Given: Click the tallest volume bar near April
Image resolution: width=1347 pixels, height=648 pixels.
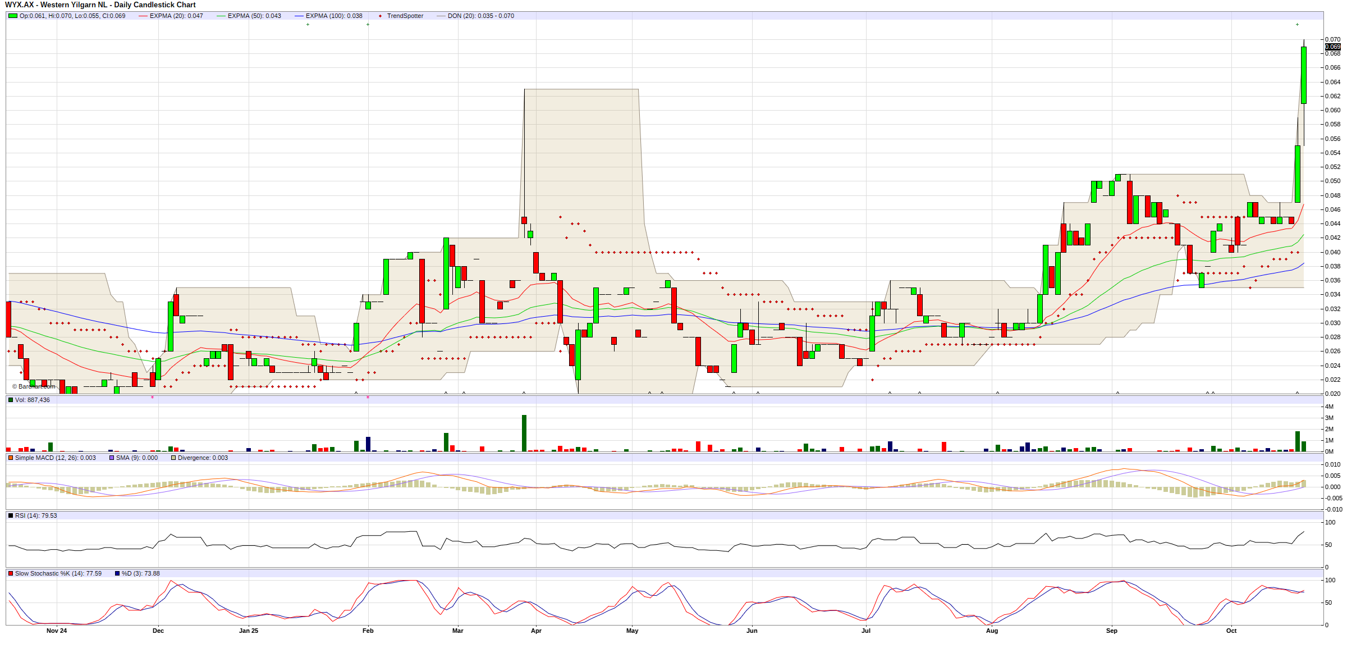Looking at the screenshot, I should (524, 432).
